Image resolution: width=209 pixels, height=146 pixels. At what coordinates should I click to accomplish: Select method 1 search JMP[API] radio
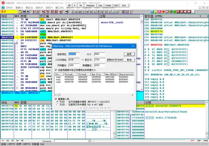[57, 102]
